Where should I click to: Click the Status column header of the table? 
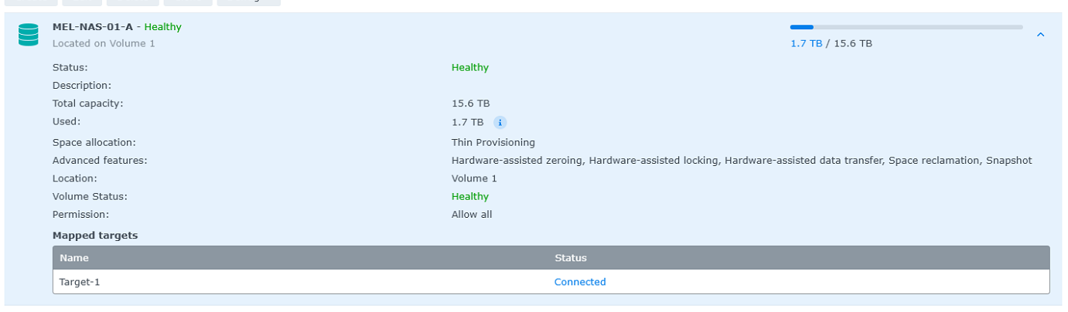click(571, 258)
